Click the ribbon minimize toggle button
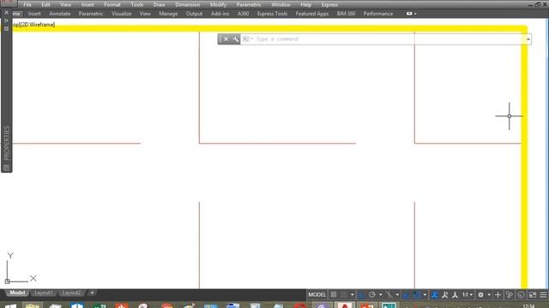The image size is (549, 308). pos(409,14)
